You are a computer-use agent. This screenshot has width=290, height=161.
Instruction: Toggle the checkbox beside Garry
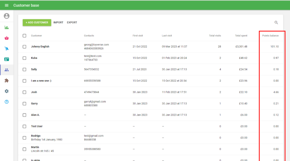tap(24, 104)
